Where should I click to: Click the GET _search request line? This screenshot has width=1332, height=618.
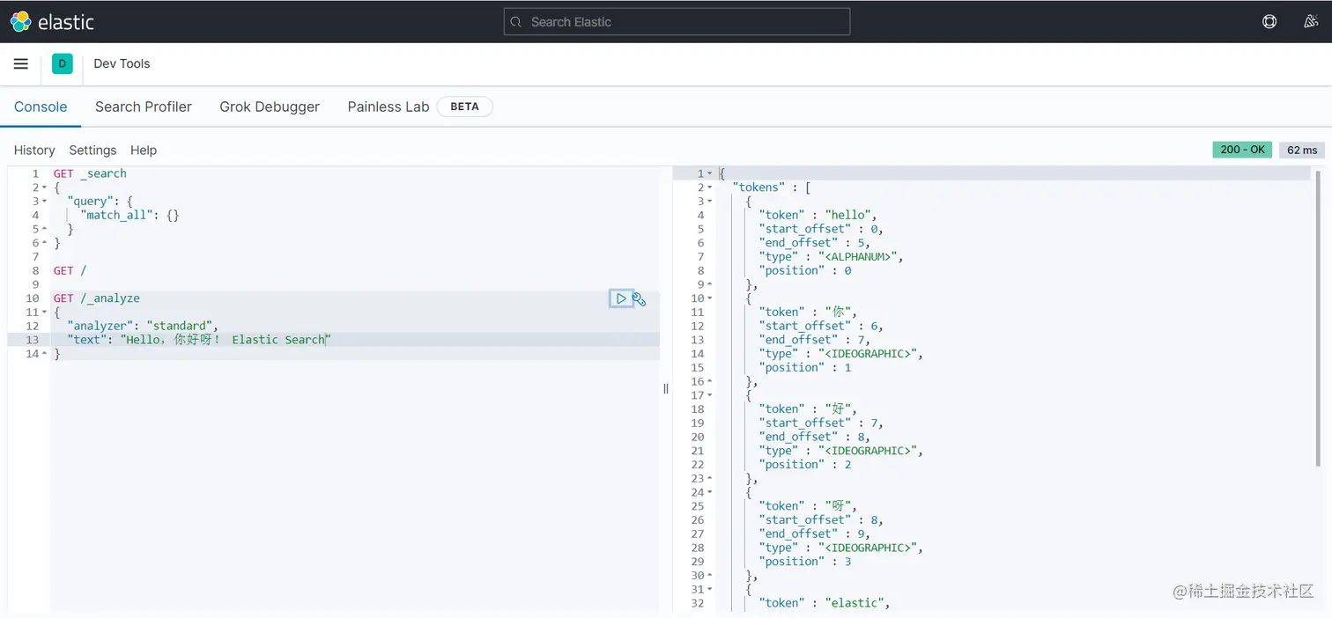point(90,173)
